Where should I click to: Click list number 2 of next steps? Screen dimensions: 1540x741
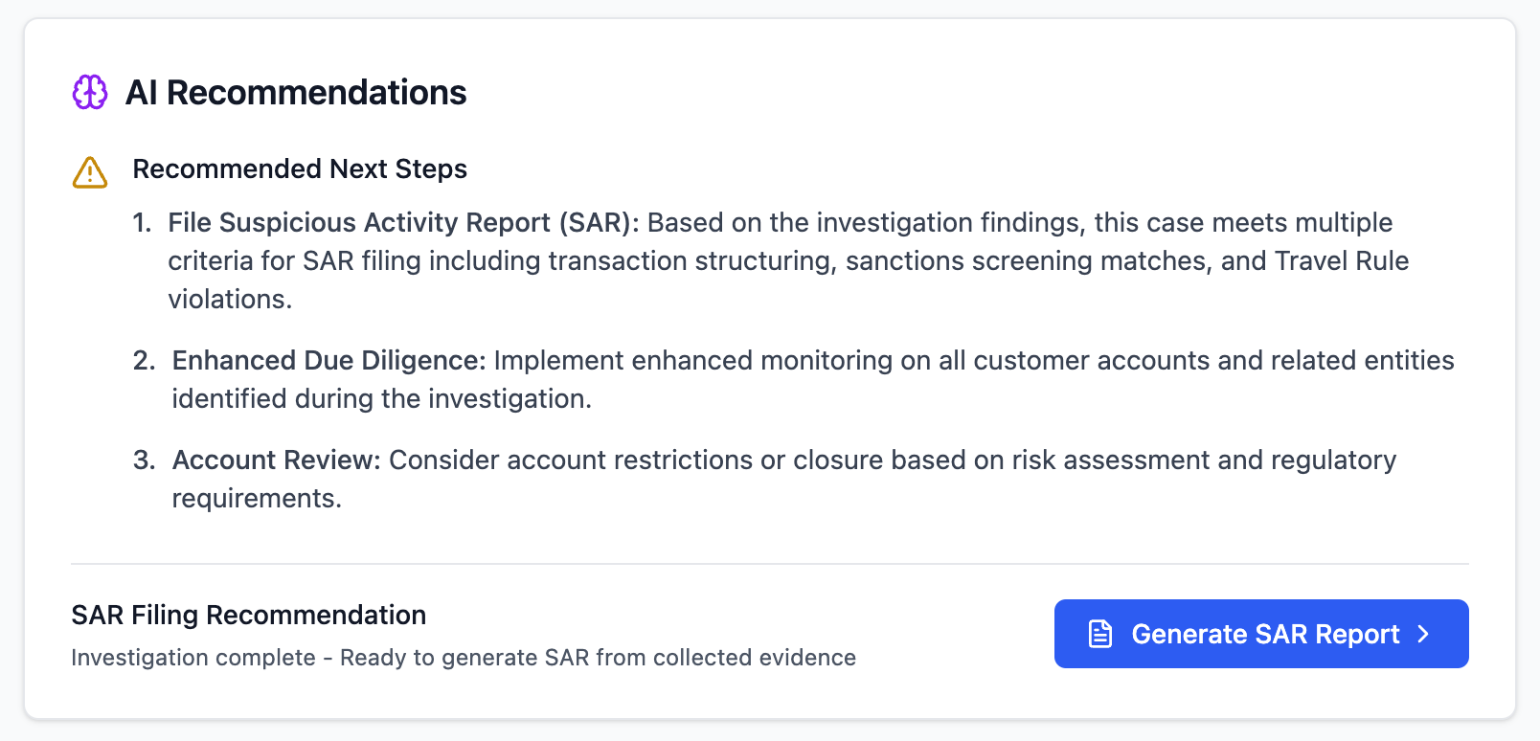(x=144, y=361)
